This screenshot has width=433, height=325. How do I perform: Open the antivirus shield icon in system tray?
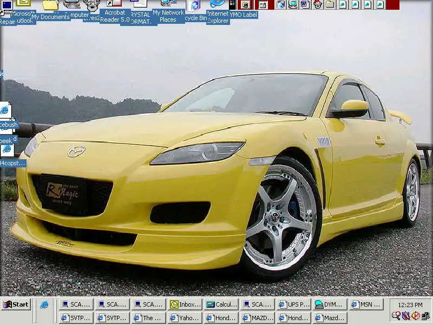tap(405, 315)
